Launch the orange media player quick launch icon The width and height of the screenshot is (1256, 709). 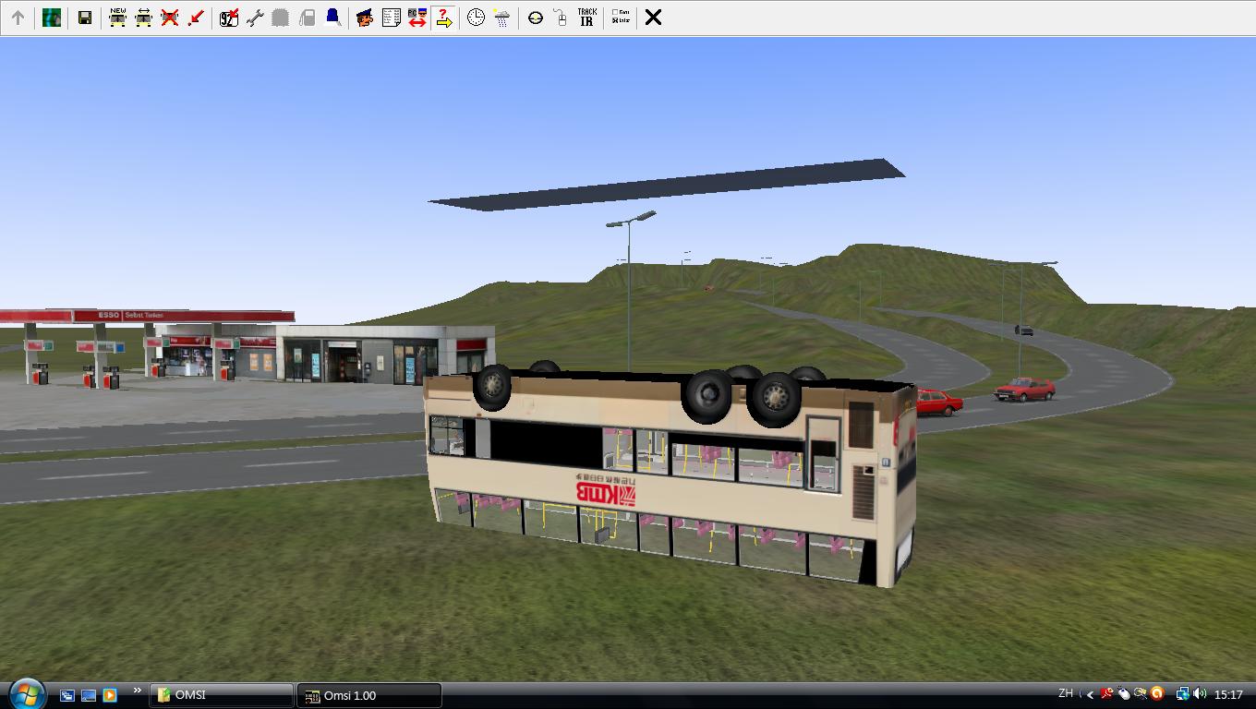point(110,695)
